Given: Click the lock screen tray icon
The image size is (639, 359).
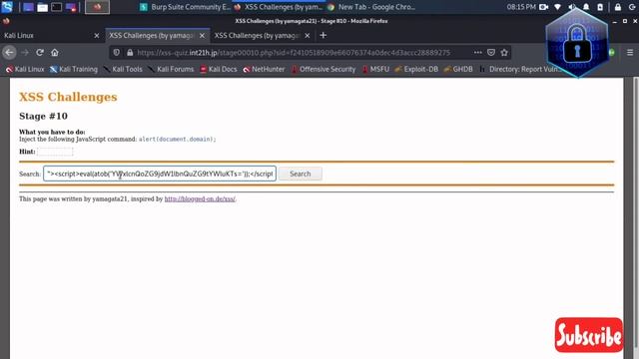Looking at the screenshot, I should [618, 7].
